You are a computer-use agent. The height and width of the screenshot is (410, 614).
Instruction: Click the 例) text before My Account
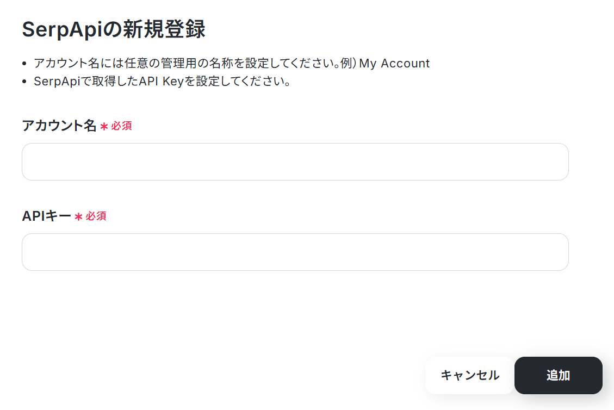349,63
